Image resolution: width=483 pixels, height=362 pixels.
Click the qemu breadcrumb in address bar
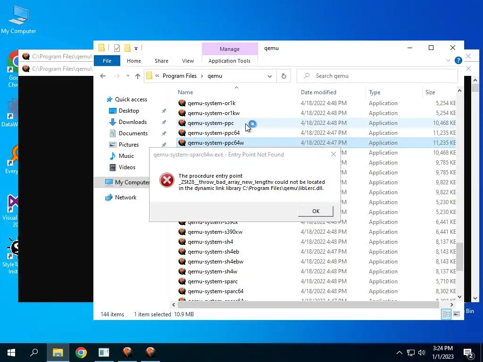click(215, 76)
